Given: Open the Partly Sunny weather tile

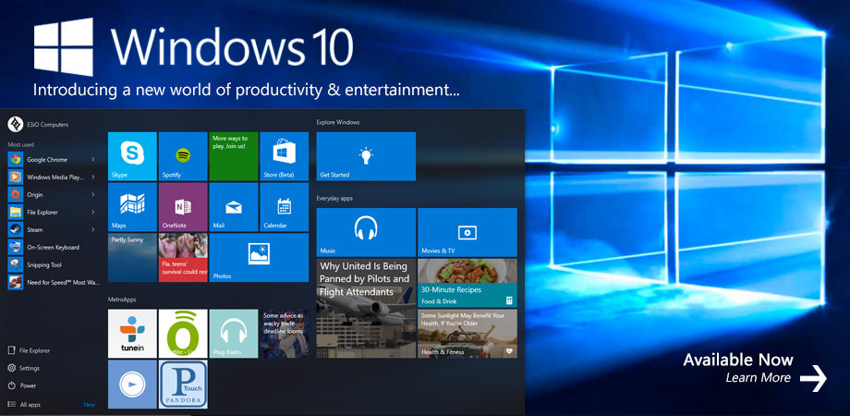Looking at the screenshot, I should click(x=132, y=258).
